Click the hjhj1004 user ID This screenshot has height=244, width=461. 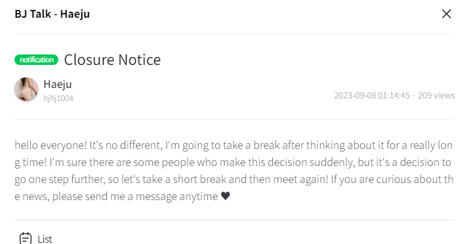click(58, 98)
